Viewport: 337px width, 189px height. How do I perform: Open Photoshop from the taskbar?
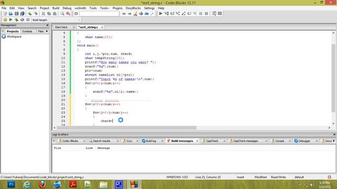click(11, 184)
